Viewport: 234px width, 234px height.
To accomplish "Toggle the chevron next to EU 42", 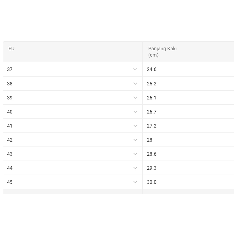I will point(135,140).
